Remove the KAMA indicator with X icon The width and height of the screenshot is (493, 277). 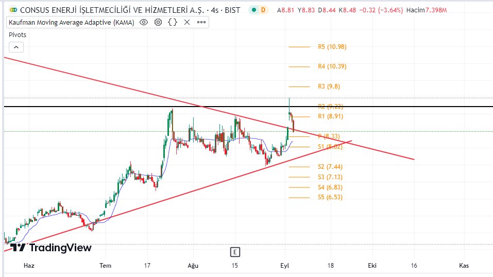click(187, 22)
